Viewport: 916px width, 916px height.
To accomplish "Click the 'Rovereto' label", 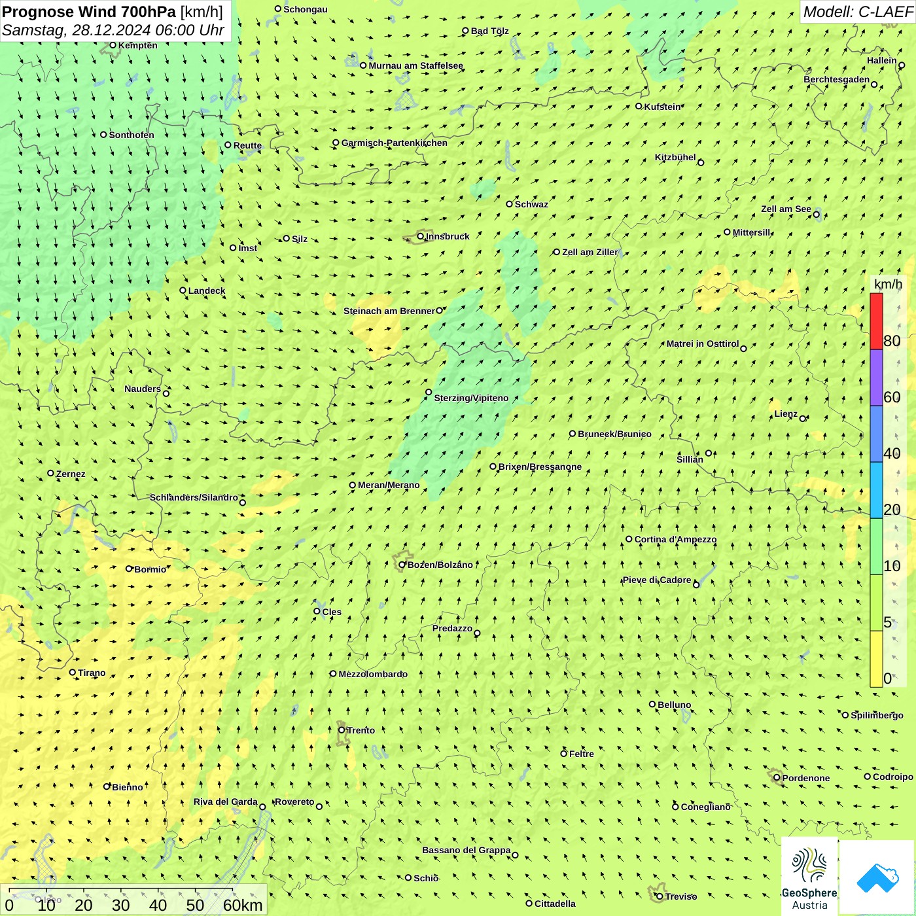I will click(294, 801).
